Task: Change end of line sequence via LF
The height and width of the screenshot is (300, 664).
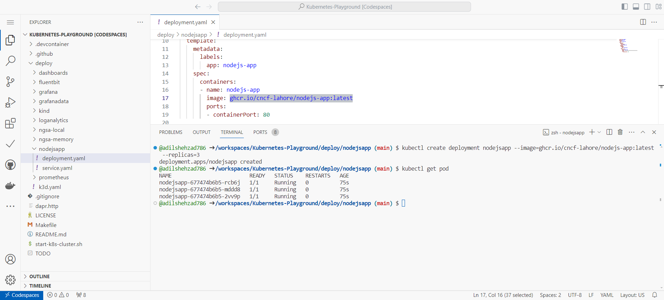Action: coord(591,295)
